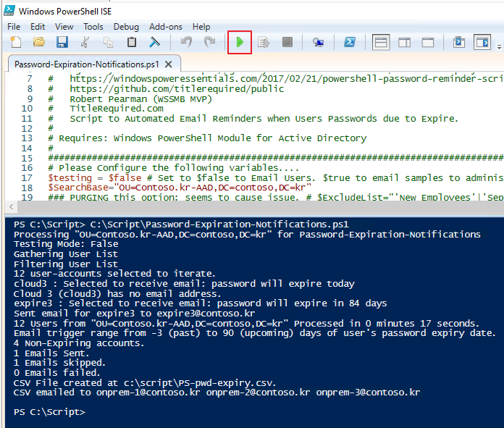Show the Command window icon
The image size is (504, 428).
459,42
